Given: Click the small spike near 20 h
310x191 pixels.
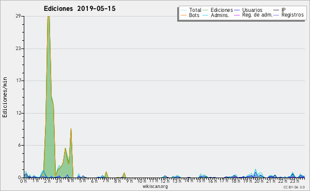Looking at the screenshot, I should coord(255,173).
